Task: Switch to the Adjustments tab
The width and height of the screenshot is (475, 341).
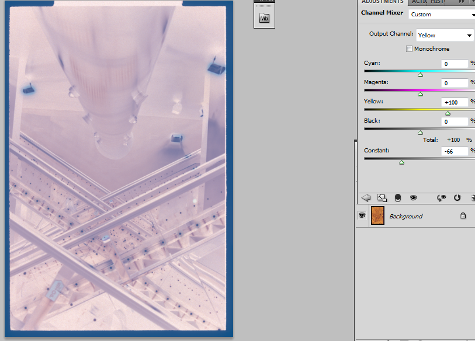Action: click(383, 2)
